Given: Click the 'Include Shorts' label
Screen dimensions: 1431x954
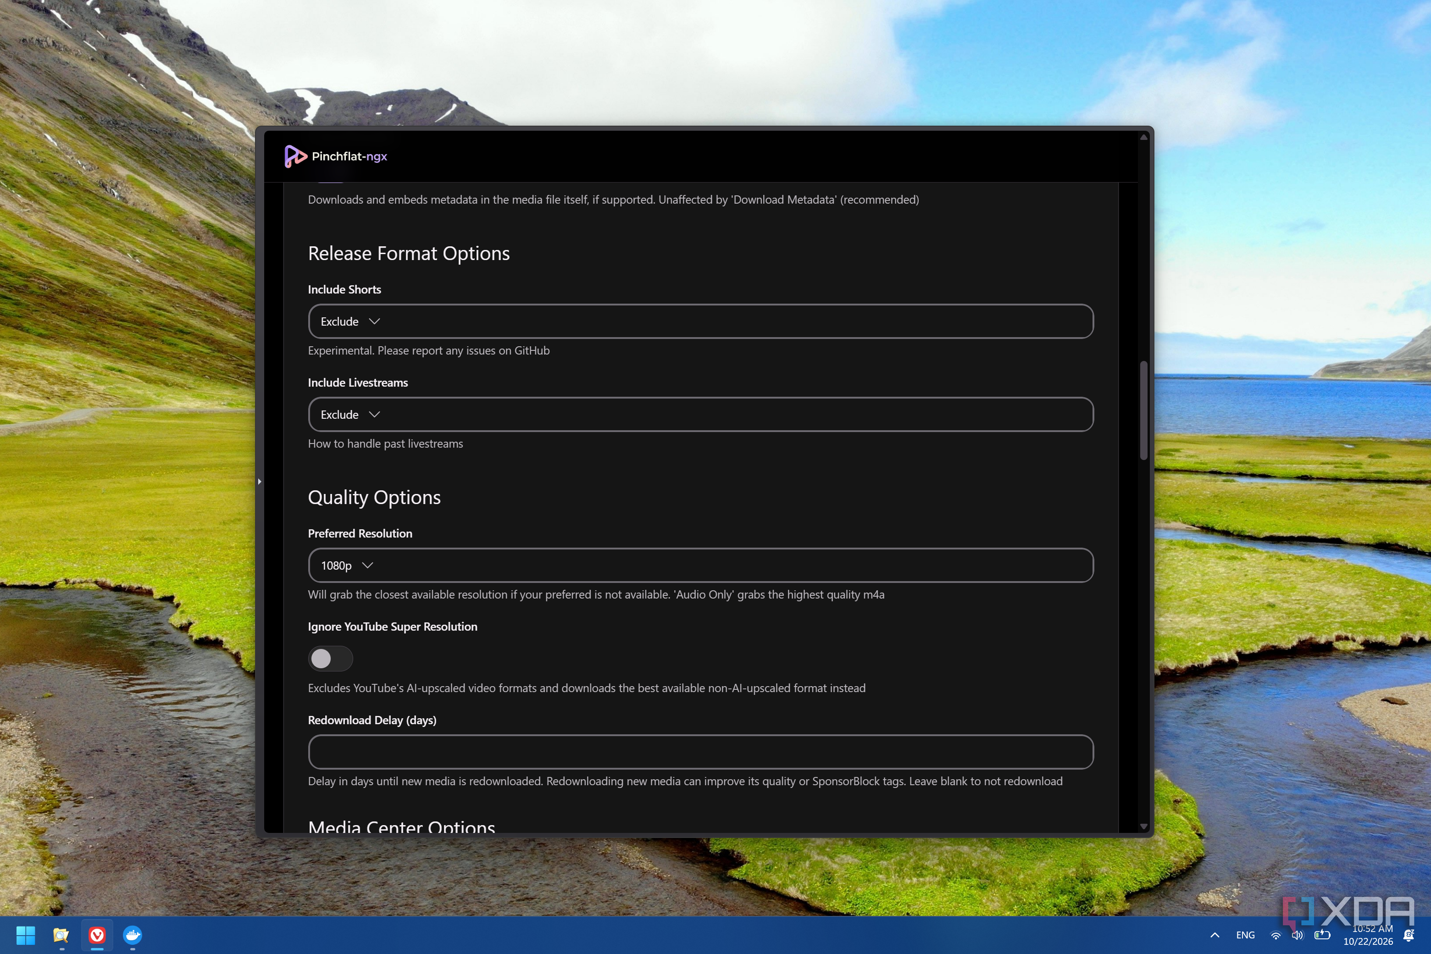Looking at the screenshot, I should pos(344,289).
